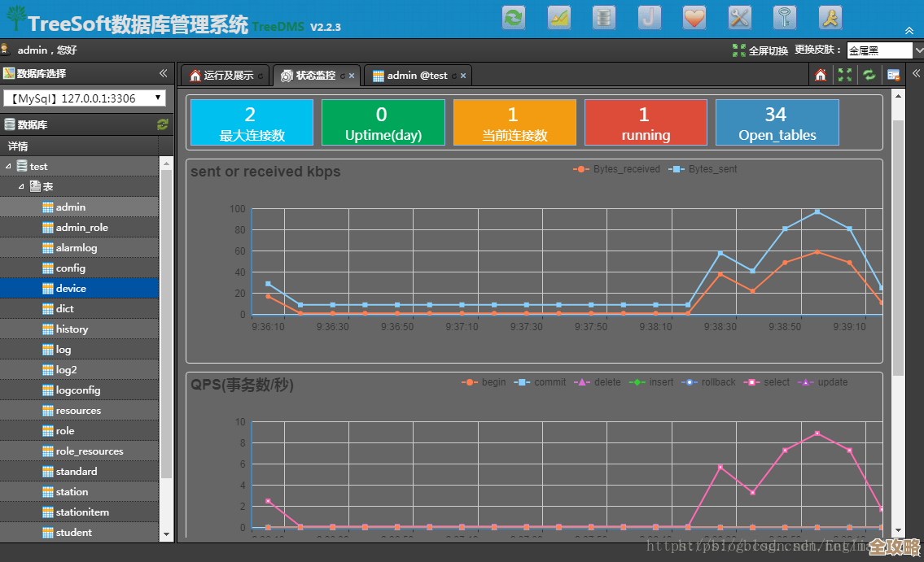924x562 pixels.
Task: Select the device table in tree
Action: (x=71, y=288)
